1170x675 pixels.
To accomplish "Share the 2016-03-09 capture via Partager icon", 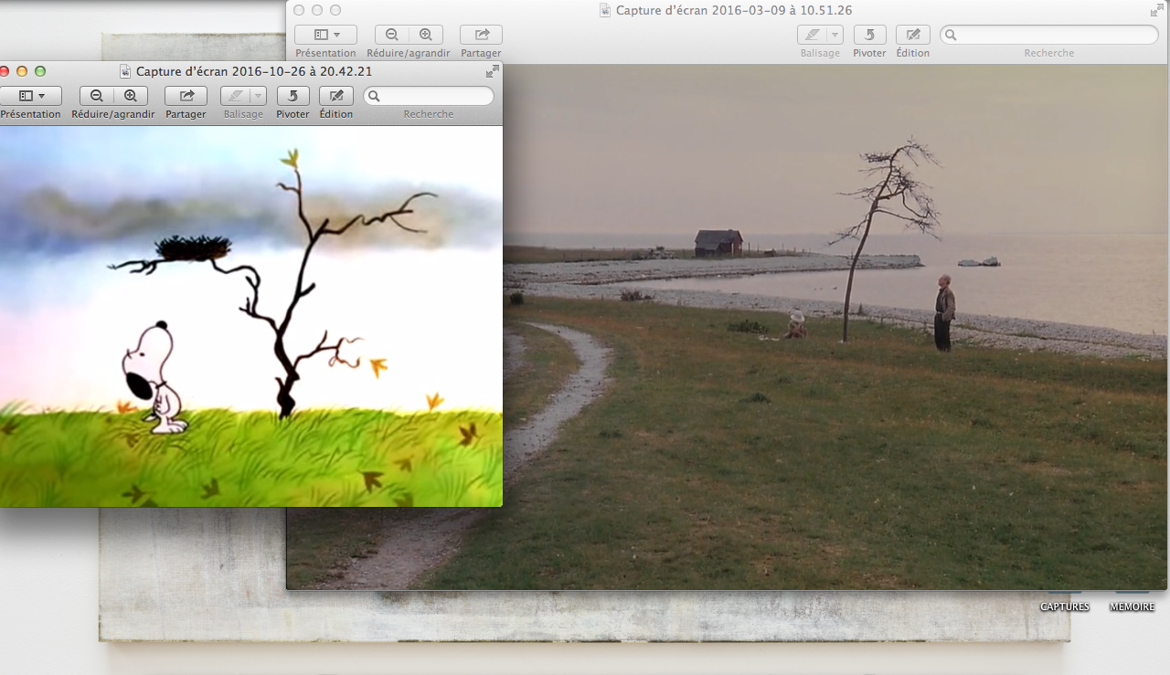I will [x=481, y=35].
